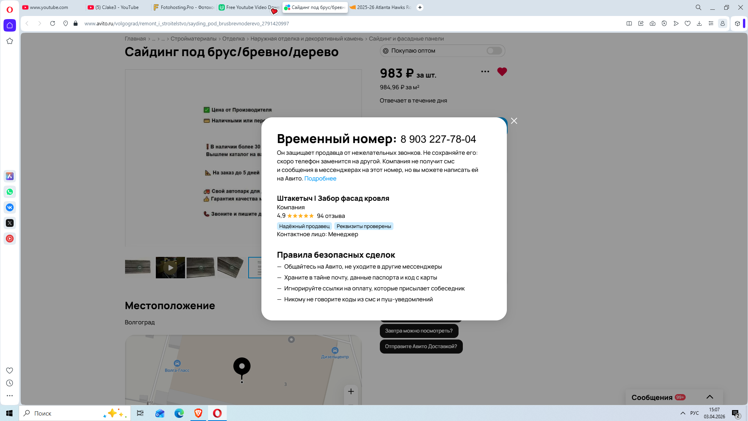
Task: Open Aria AI sidebar icon
Action: 10,176
